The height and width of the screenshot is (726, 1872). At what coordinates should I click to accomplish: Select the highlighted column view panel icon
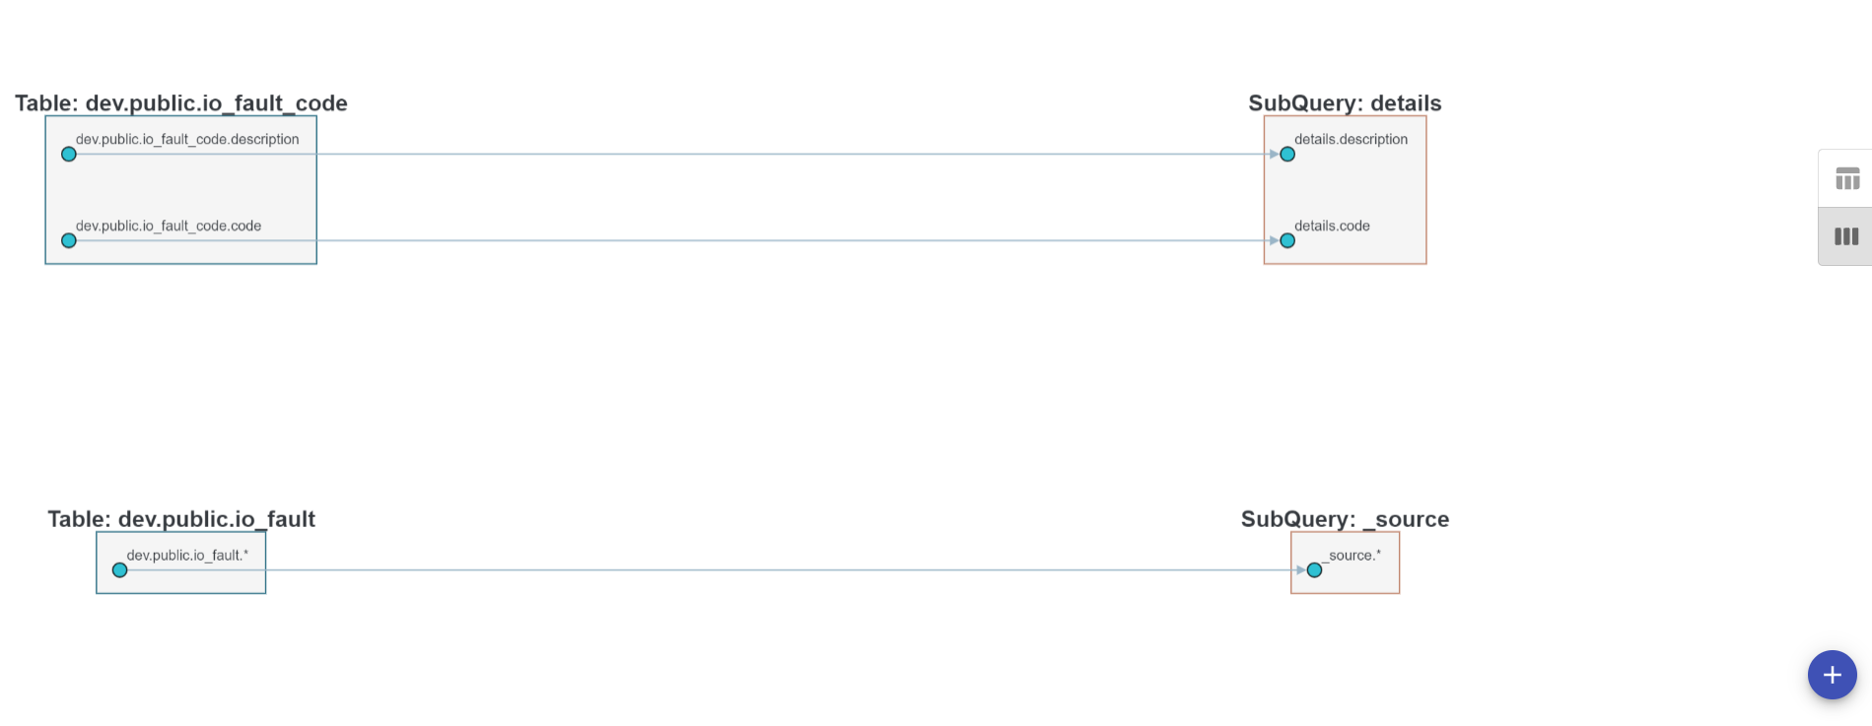[1843, 235]
